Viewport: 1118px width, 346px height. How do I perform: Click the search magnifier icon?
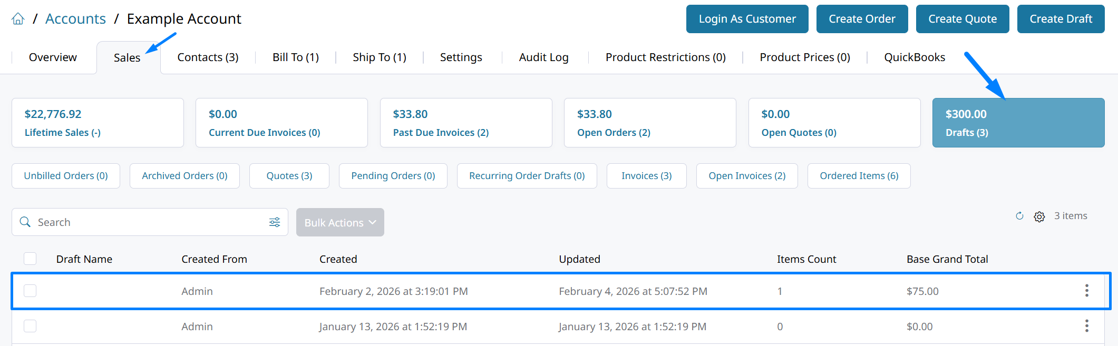[x=25, y=222]
